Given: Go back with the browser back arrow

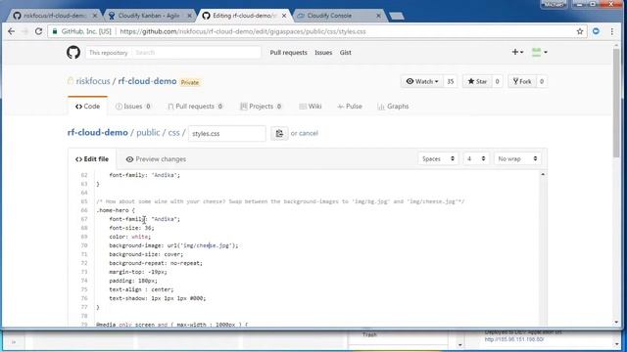Looking at the screenshot, I should tap(11, 31).
